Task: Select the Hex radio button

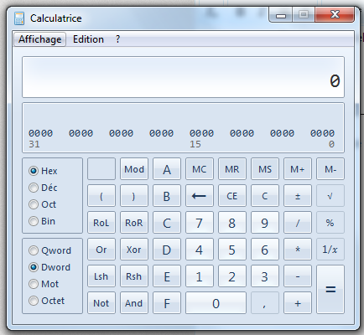Action: click(x=34, y=171)
